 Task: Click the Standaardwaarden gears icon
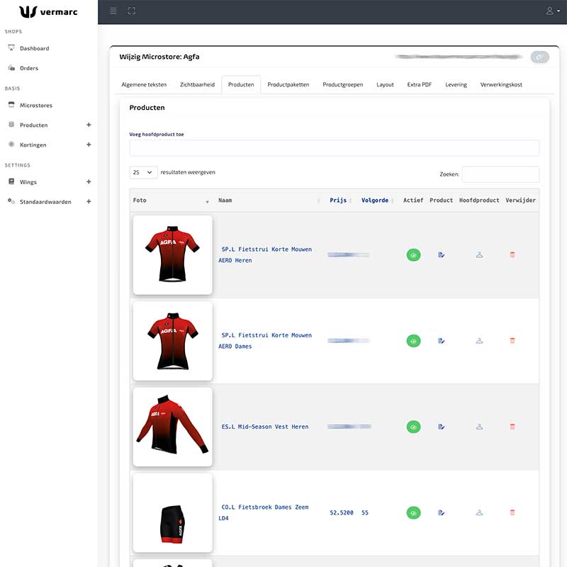pyautogui.click(x=11, y=201)
